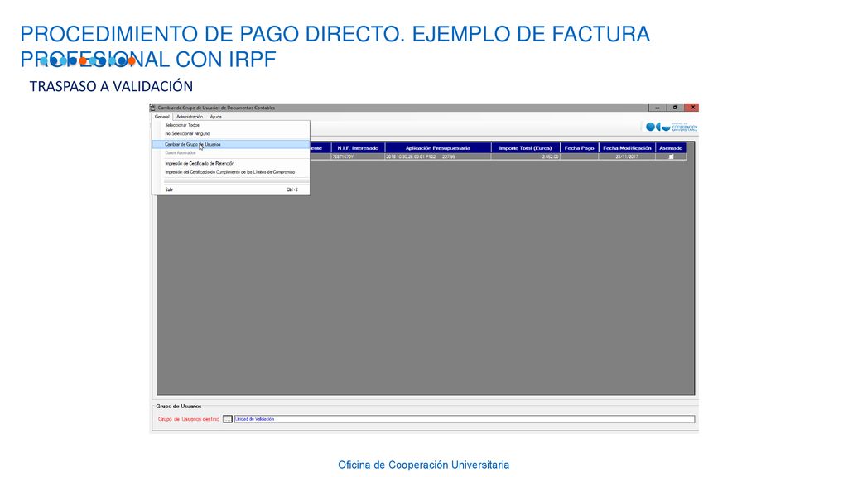Click the Asentado column header
Image resolution: width=848 pixels, height=477 pixels.
pyautogui.click(x=671, y=148)
